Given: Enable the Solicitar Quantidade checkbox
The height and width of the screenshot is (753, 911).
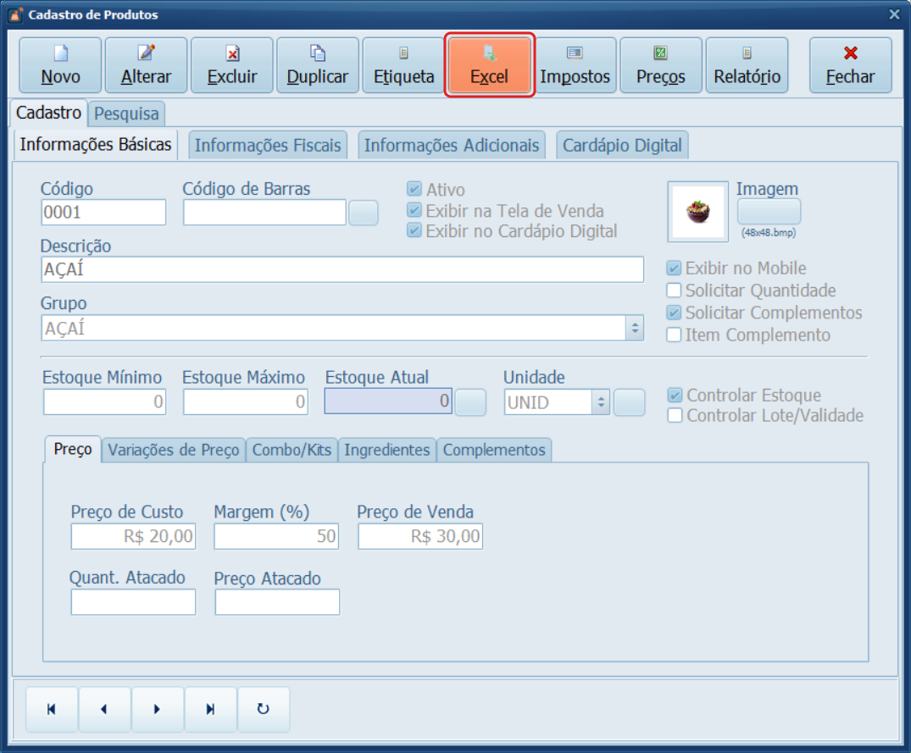Looking at the screenshot, I should coord(675,291).
